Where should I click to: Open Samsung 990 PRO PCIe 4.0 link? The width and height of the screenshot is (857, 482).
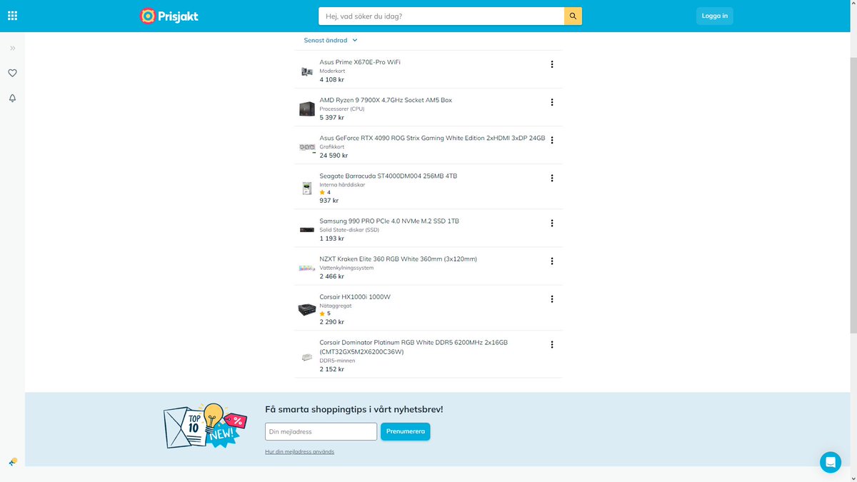click(389, 221)
